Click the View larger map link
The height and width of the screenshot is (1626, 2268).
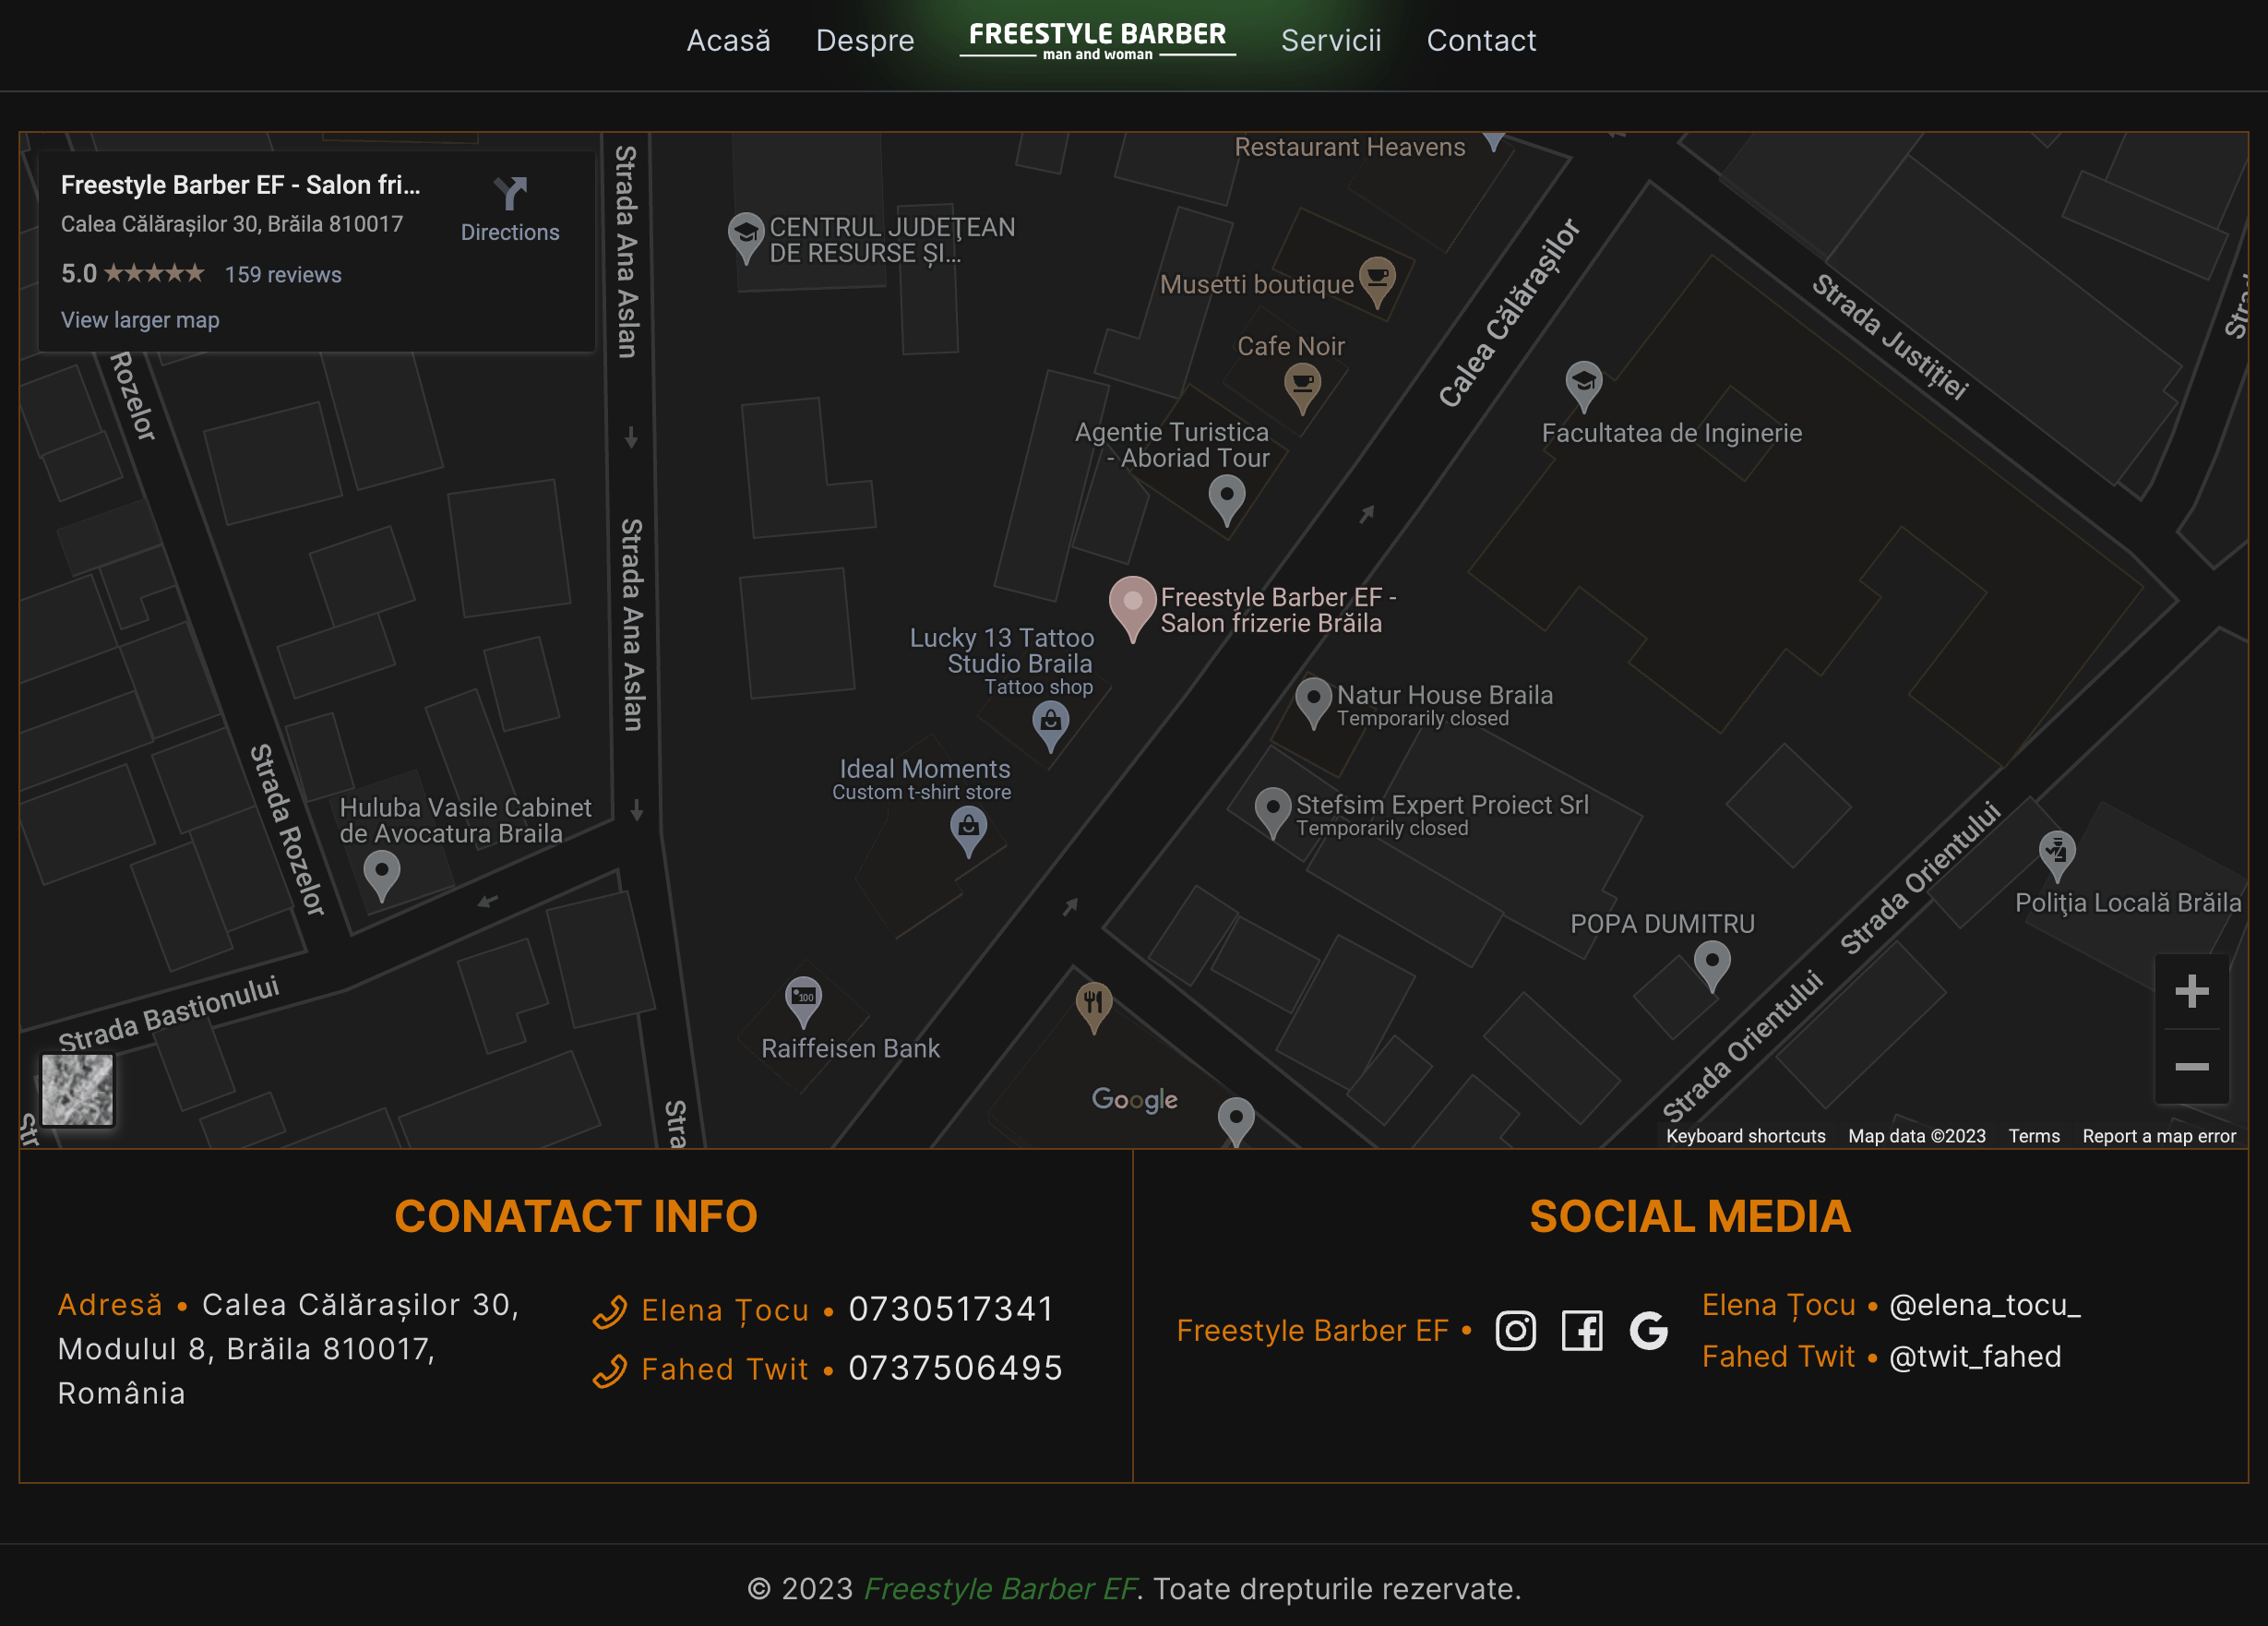[x=140, y=320]
